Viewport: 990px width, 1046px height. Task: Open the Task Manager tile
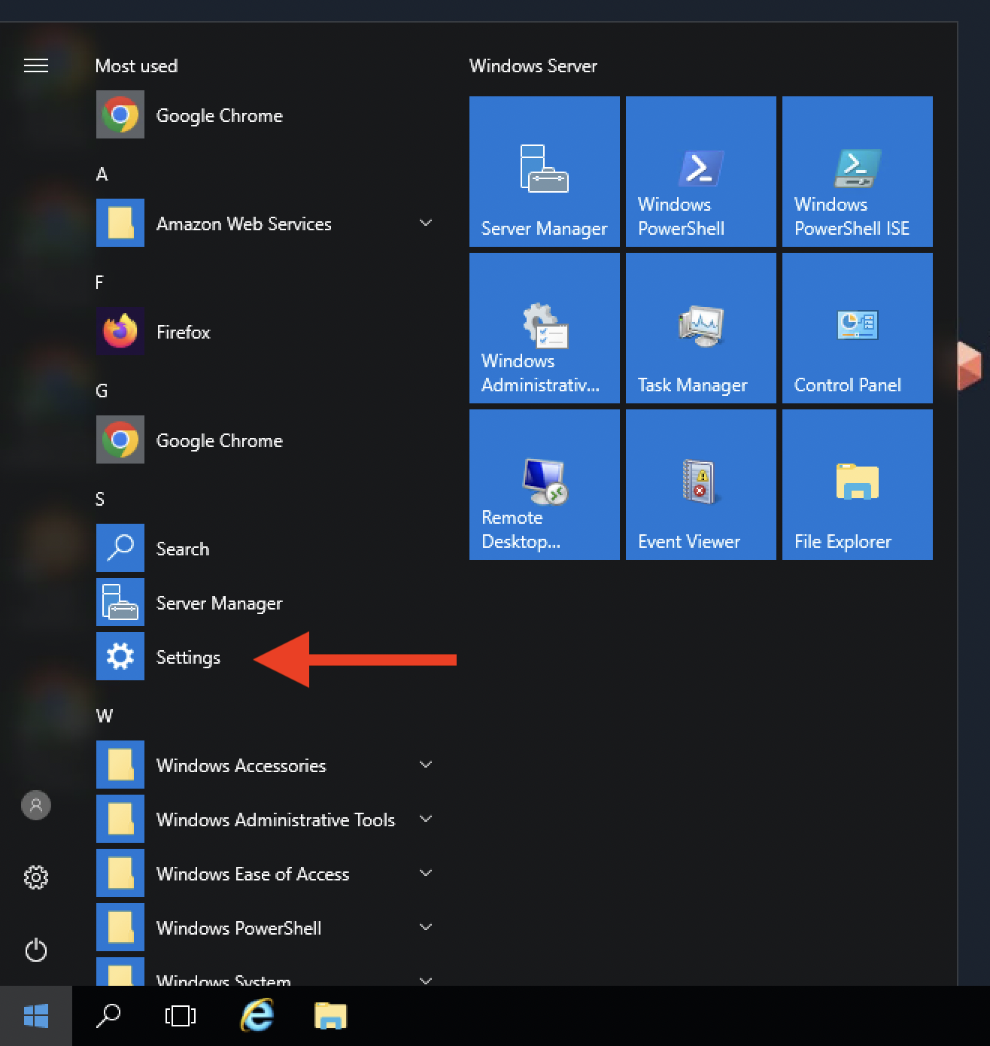tap(700, 328)
